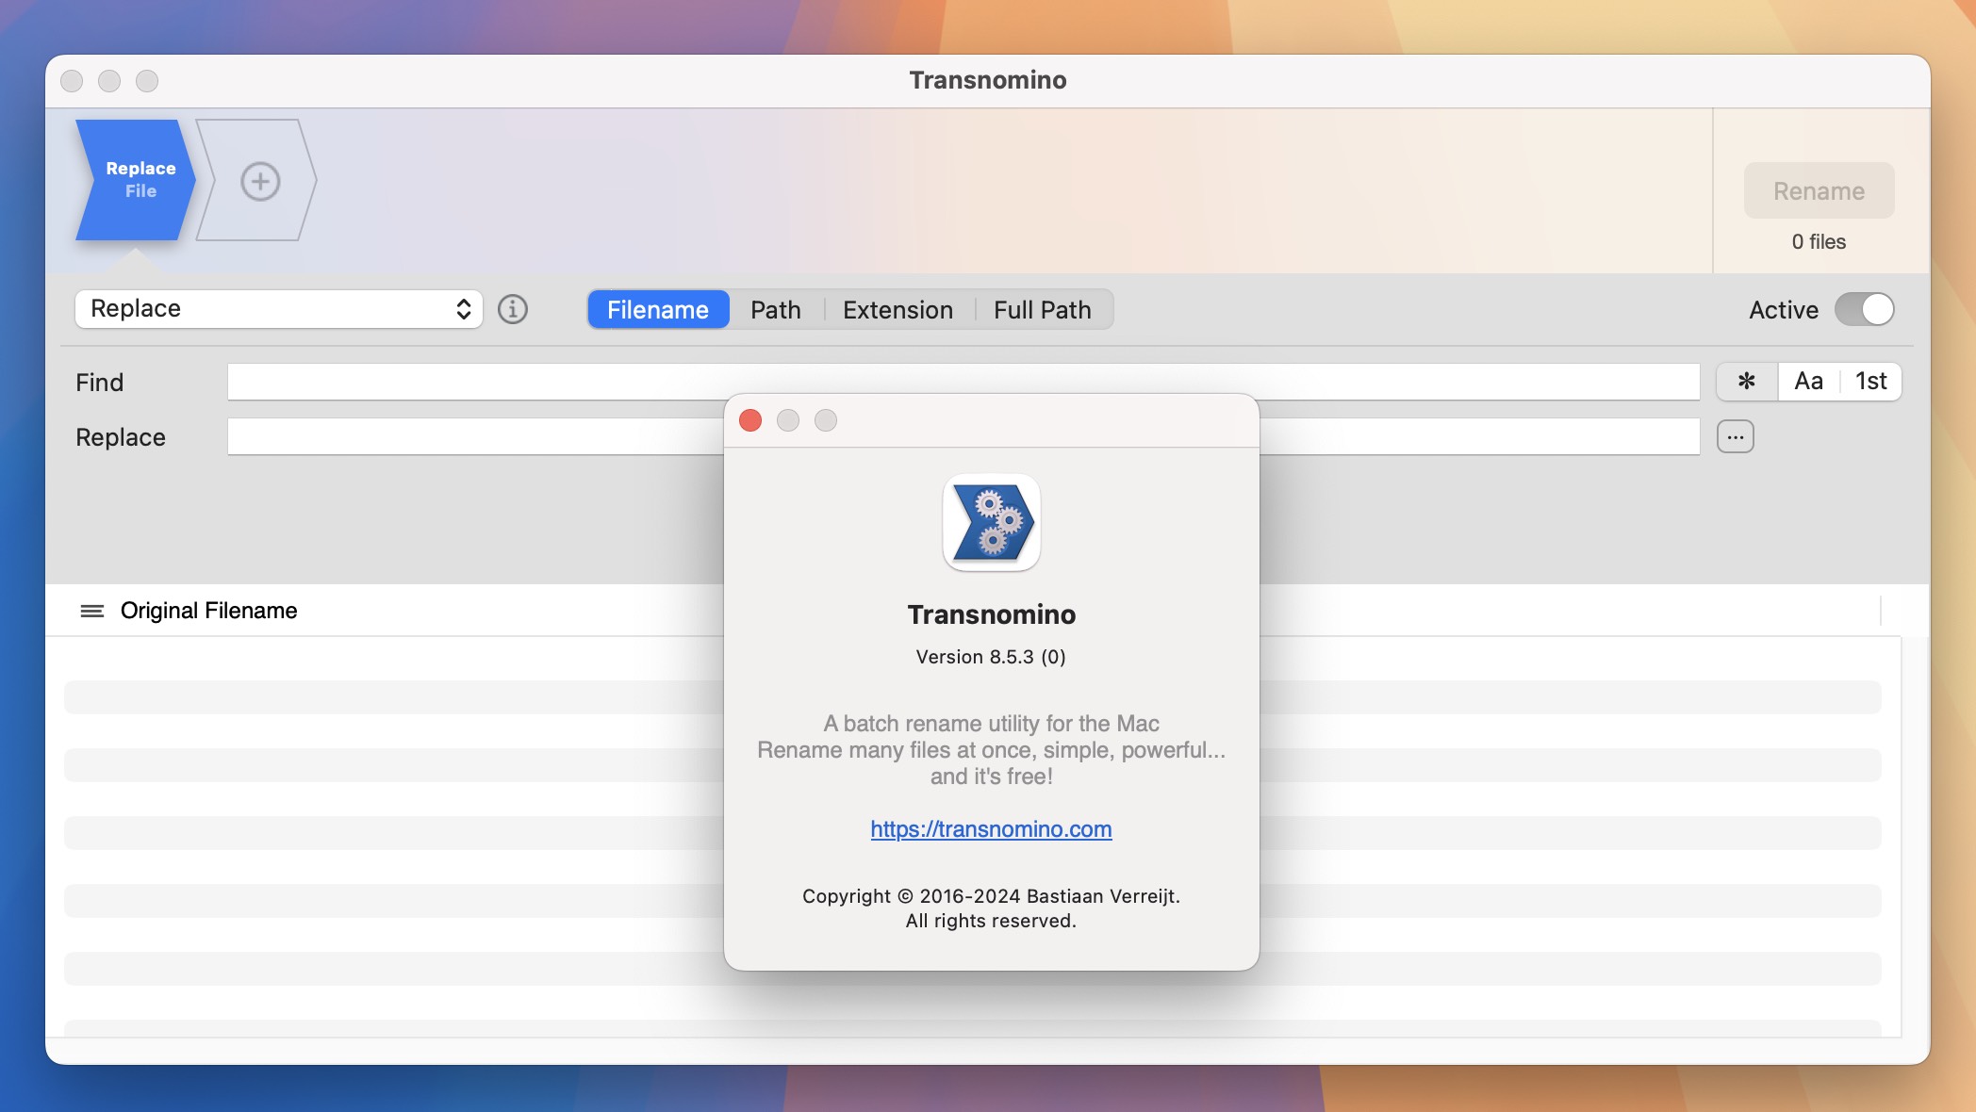Click the ellipsis insert button next to Replace

point(1735,436)
